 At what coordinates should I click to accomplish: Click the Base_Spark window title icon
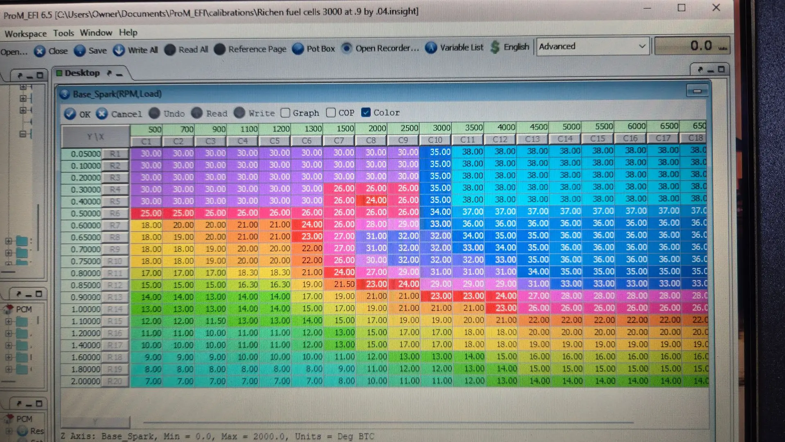(x=65, y=94)
